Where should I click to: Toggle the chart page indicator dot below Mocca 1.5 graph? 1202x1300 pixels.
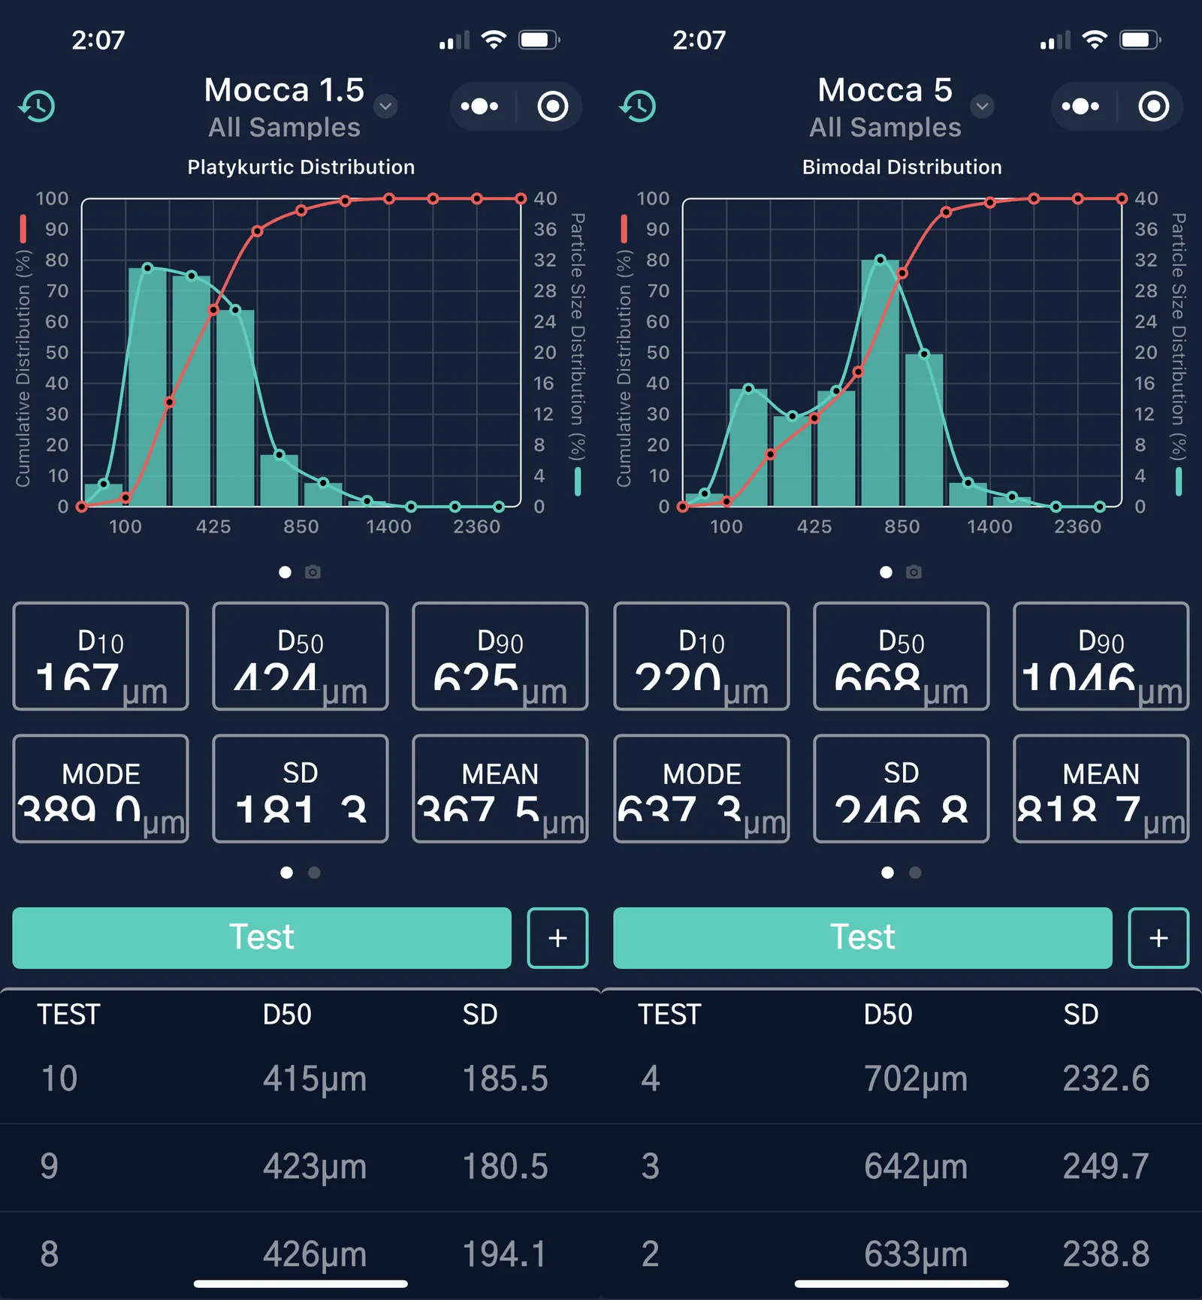tap(285, 572)
